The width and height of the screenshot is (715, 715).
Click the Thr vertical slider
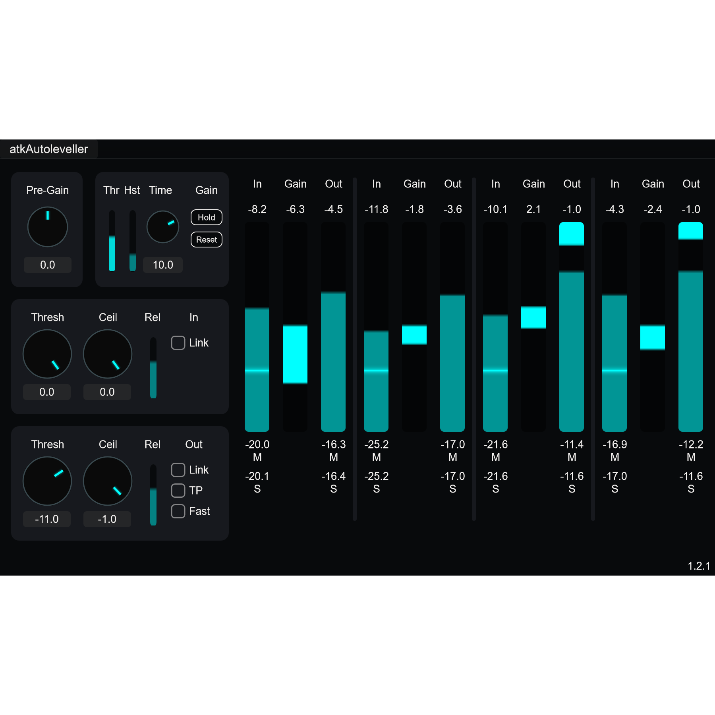pos(112,241)
